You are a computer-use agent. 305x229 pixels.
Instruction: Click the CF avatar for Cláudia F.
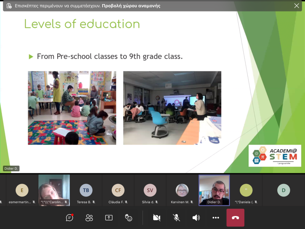(118, 190)
